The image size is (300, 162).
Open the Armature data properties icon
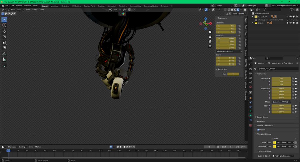[x=250, y=111]
